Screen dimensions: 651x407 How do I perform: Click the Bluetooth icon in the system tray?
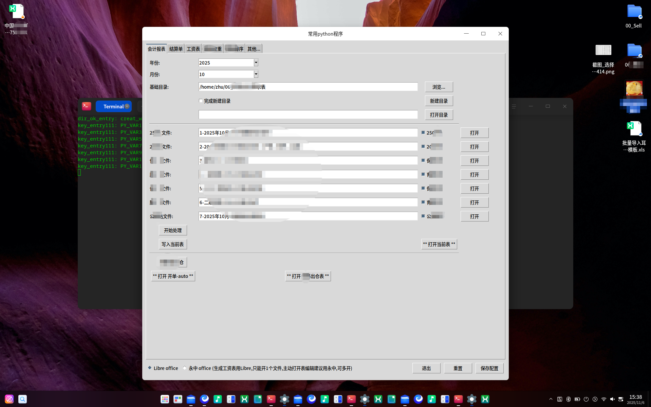point(569,399)
